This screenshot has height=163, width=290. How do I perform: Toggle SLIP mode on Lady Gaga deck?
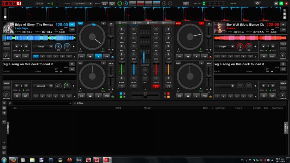[80, 49]
